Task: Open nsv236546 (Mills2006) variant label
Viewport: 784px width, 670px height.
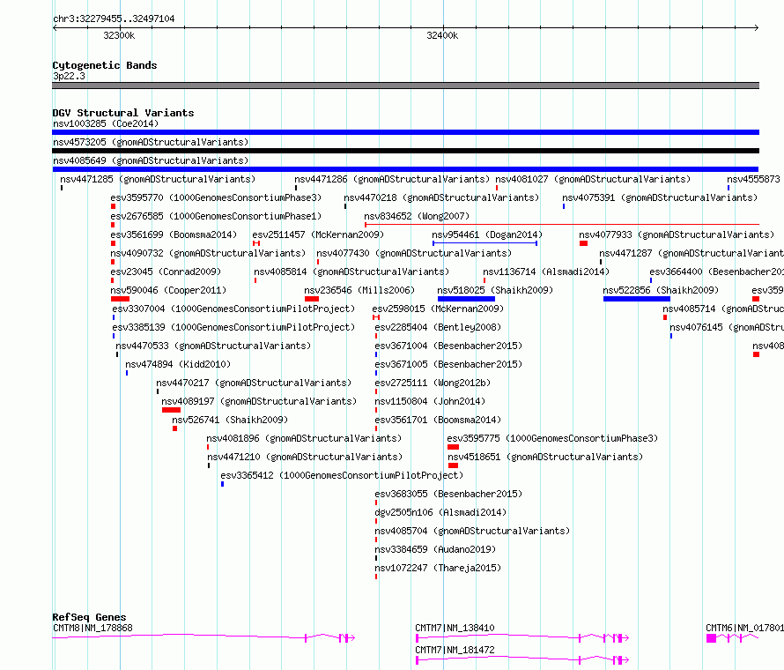Action: coord(359,290)
